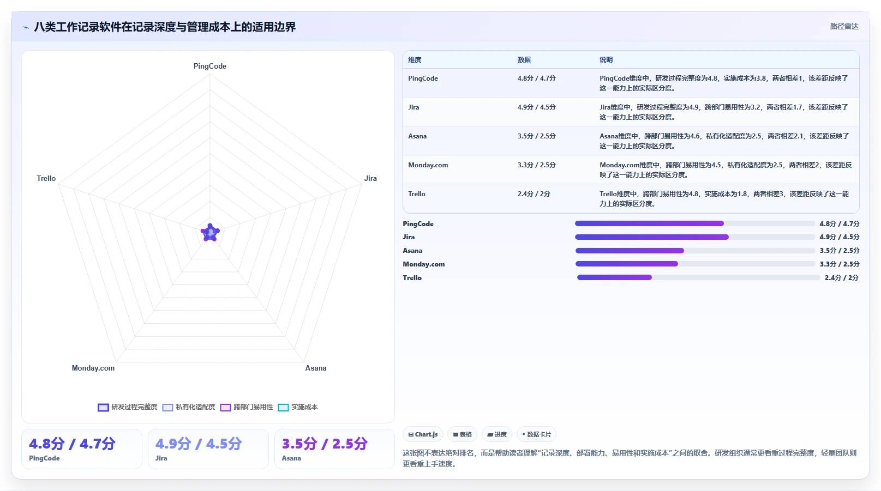881x491 pixels.
Task: Click the radar data star at chart center
Action: pyautogui.click(x=210, y=233)
